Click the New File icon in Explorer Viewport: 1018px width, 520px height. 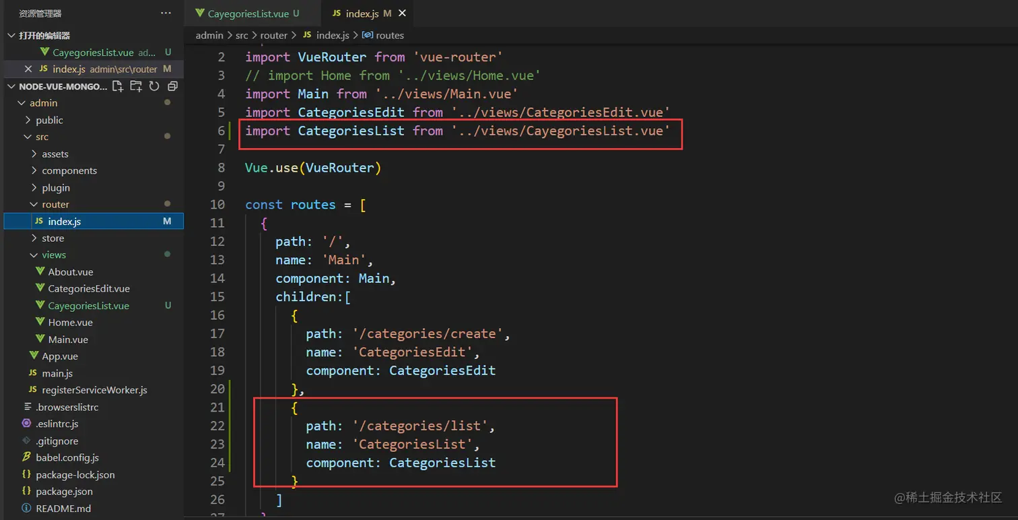coord(118,86)
